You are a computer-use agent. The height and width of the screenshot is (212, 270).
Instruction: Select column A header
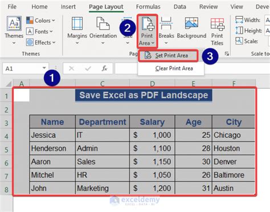pyautogui.click(x=21, y=84)
